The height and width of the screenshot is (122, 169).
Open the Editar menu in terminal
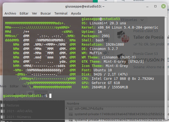24,13
